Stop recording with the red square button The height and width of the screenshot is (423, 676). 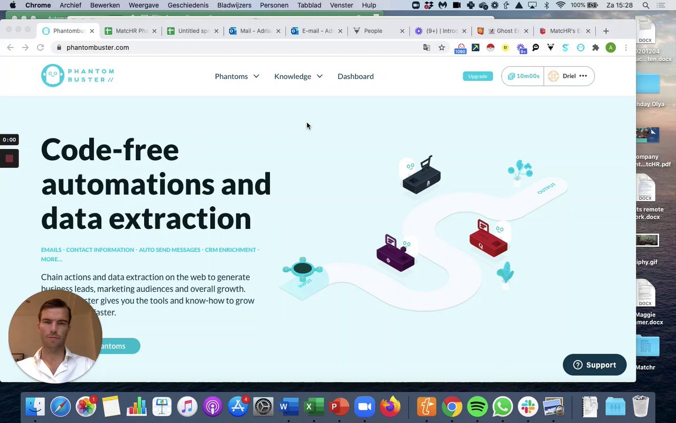[x=9, y=158]
